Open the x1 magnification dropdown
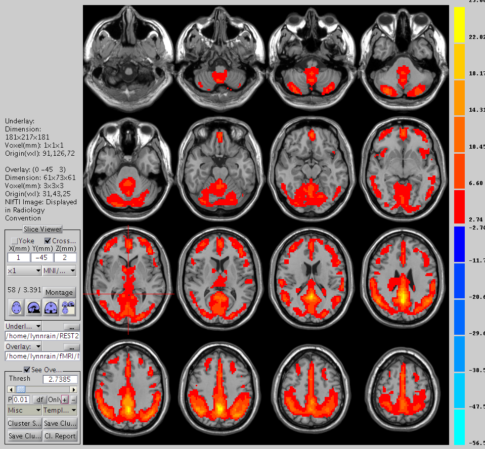Screen dimensions: 485x449 pyautogui.click(x=24, y=271)
